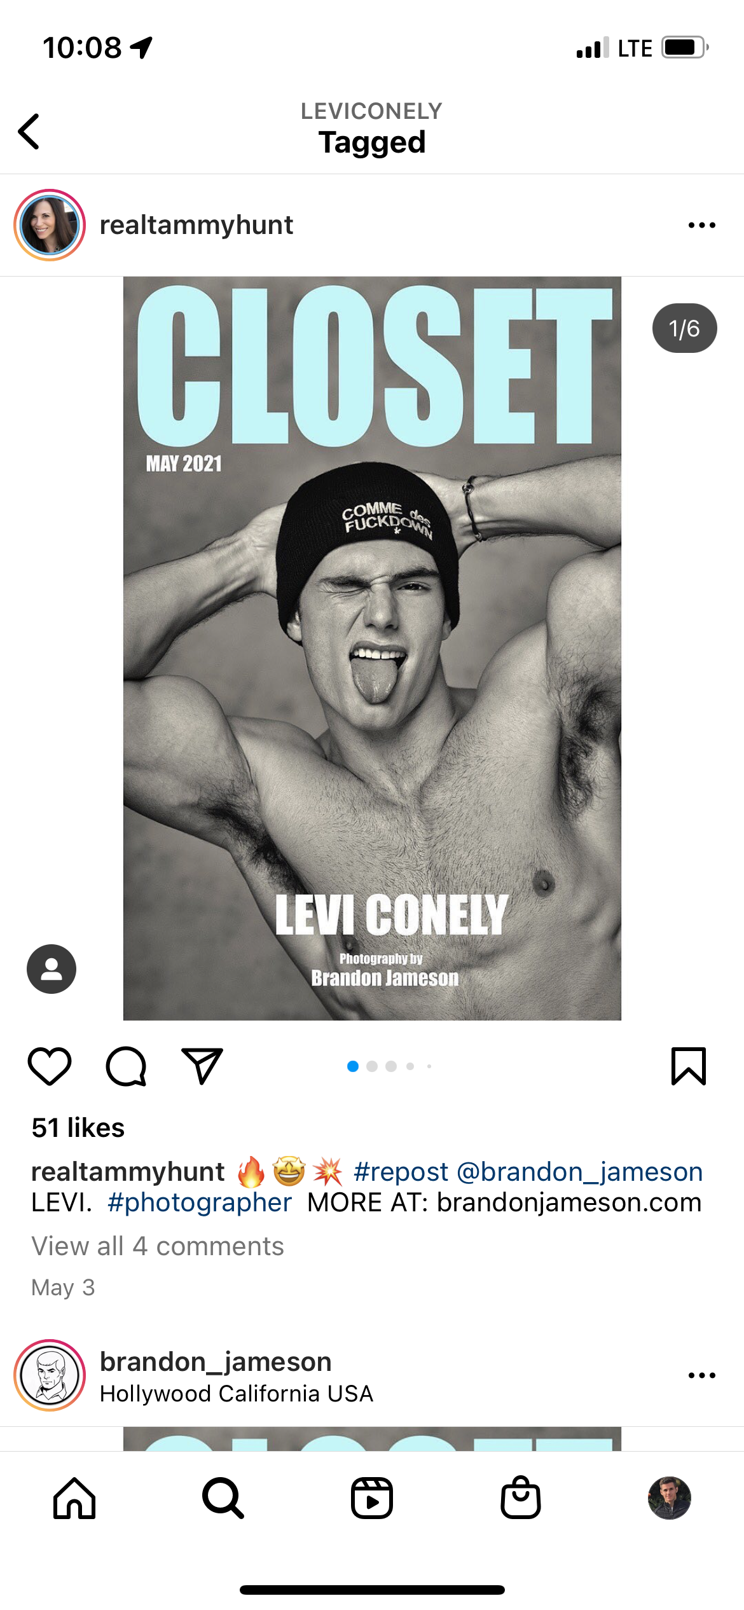744x1610 pixels.
Task: Go to Home tab
Action: click(x=74, y=1498)
